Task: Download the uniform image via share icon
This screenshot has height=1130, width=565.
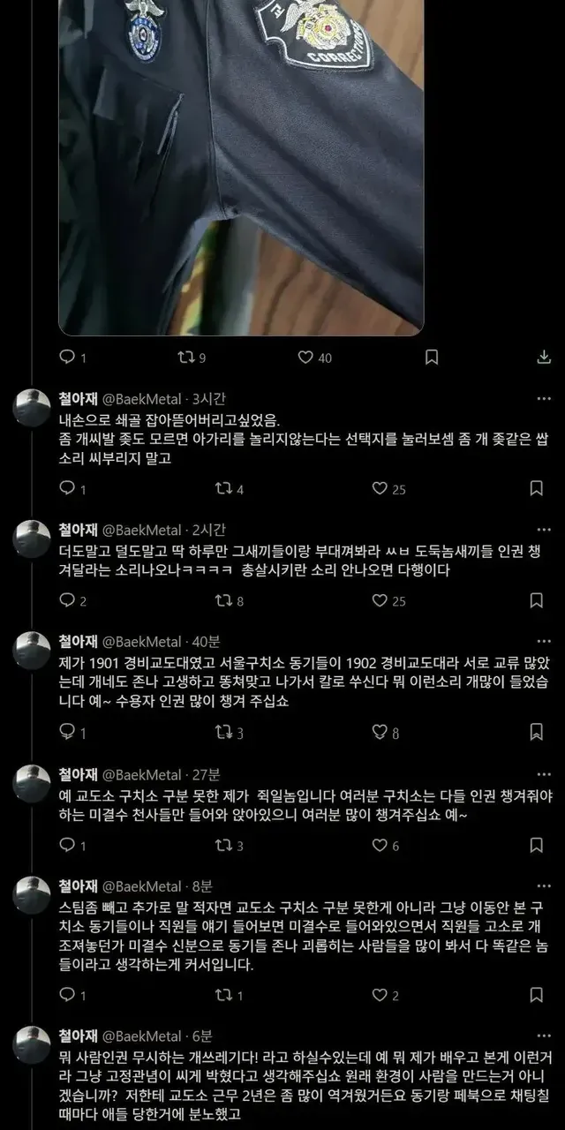Action: coord(544,358)
